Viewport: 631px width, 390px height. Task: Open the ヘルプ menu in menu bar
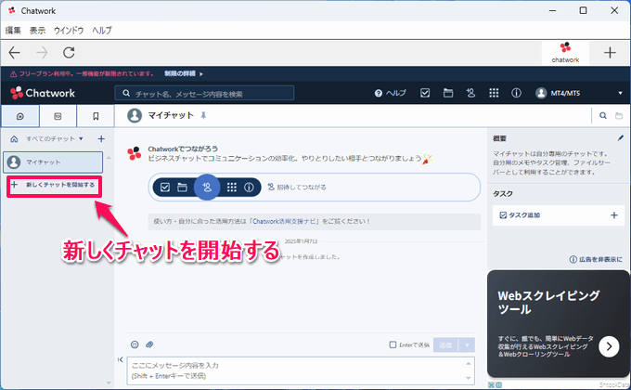[102, 31]
